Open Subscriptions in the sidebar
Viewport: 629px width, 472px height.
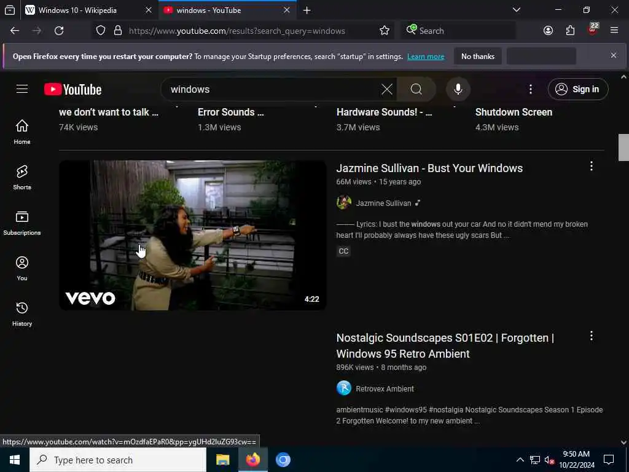pos(22,222)
